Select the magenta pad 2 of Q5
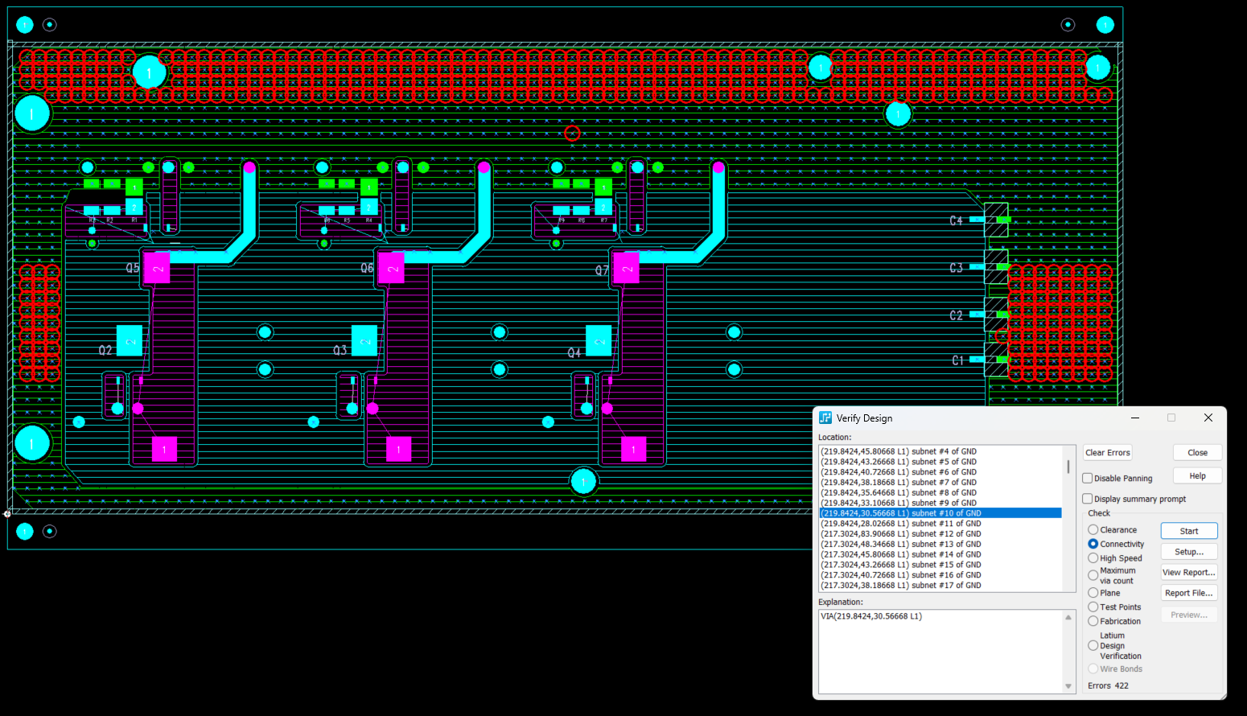Screen dimensions: 1247x716 (157, 268)
